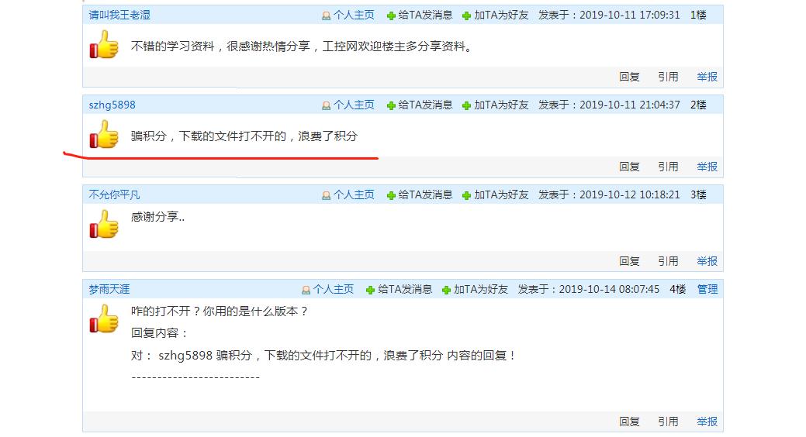806x437 pixels.
Task: Click thumbs-up icon in 不允你平凡's post
Action: coord(104,225)
